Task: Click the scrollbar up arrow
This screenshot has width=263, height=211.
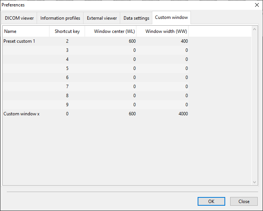Action: pyautogui.click(x=254, y=29)
